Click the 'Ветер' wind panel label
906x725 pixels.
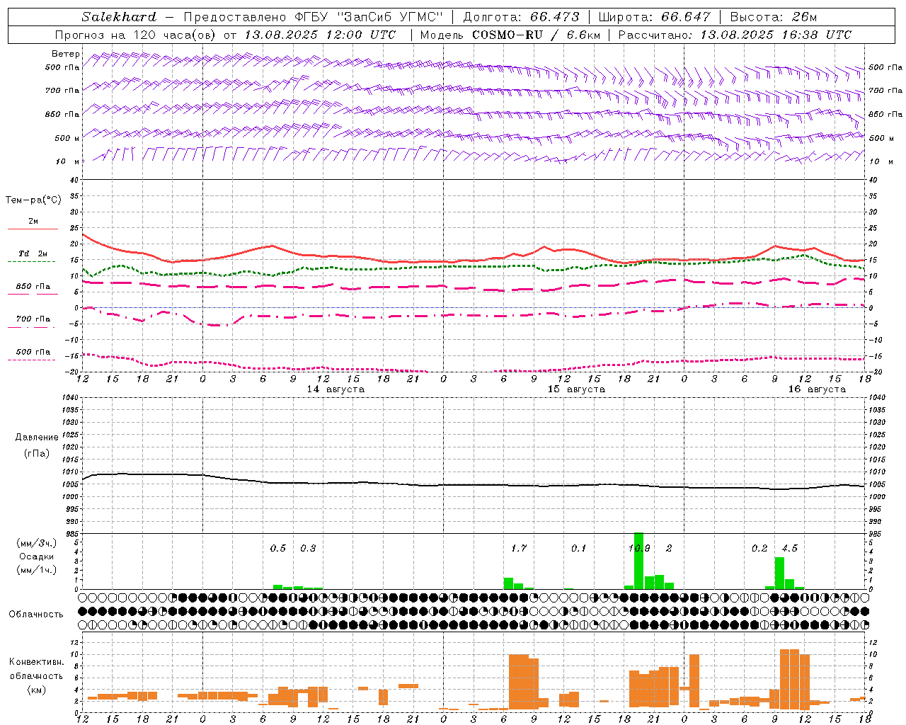[66, 54]
